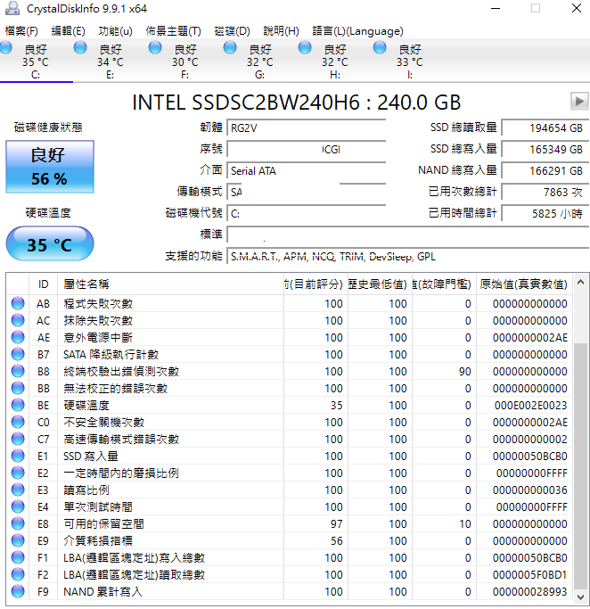Select the drive F: status icon
The image size is (590, 609).
coord(155,48)
